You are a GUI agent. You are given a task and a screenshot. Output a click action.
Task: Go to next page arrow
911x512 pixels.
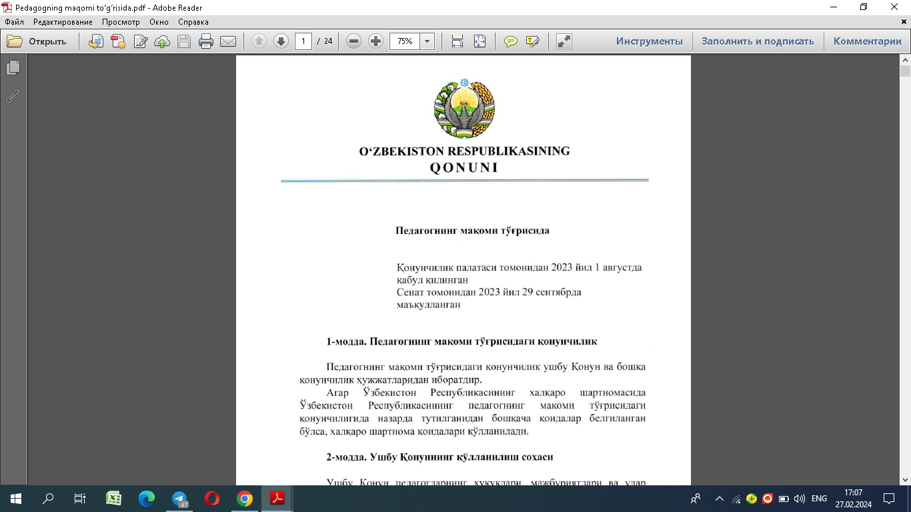point(281,41)
